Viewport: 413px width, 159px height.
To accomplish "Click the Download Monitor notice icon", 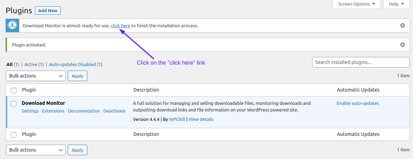I will (x=12, y=26).
